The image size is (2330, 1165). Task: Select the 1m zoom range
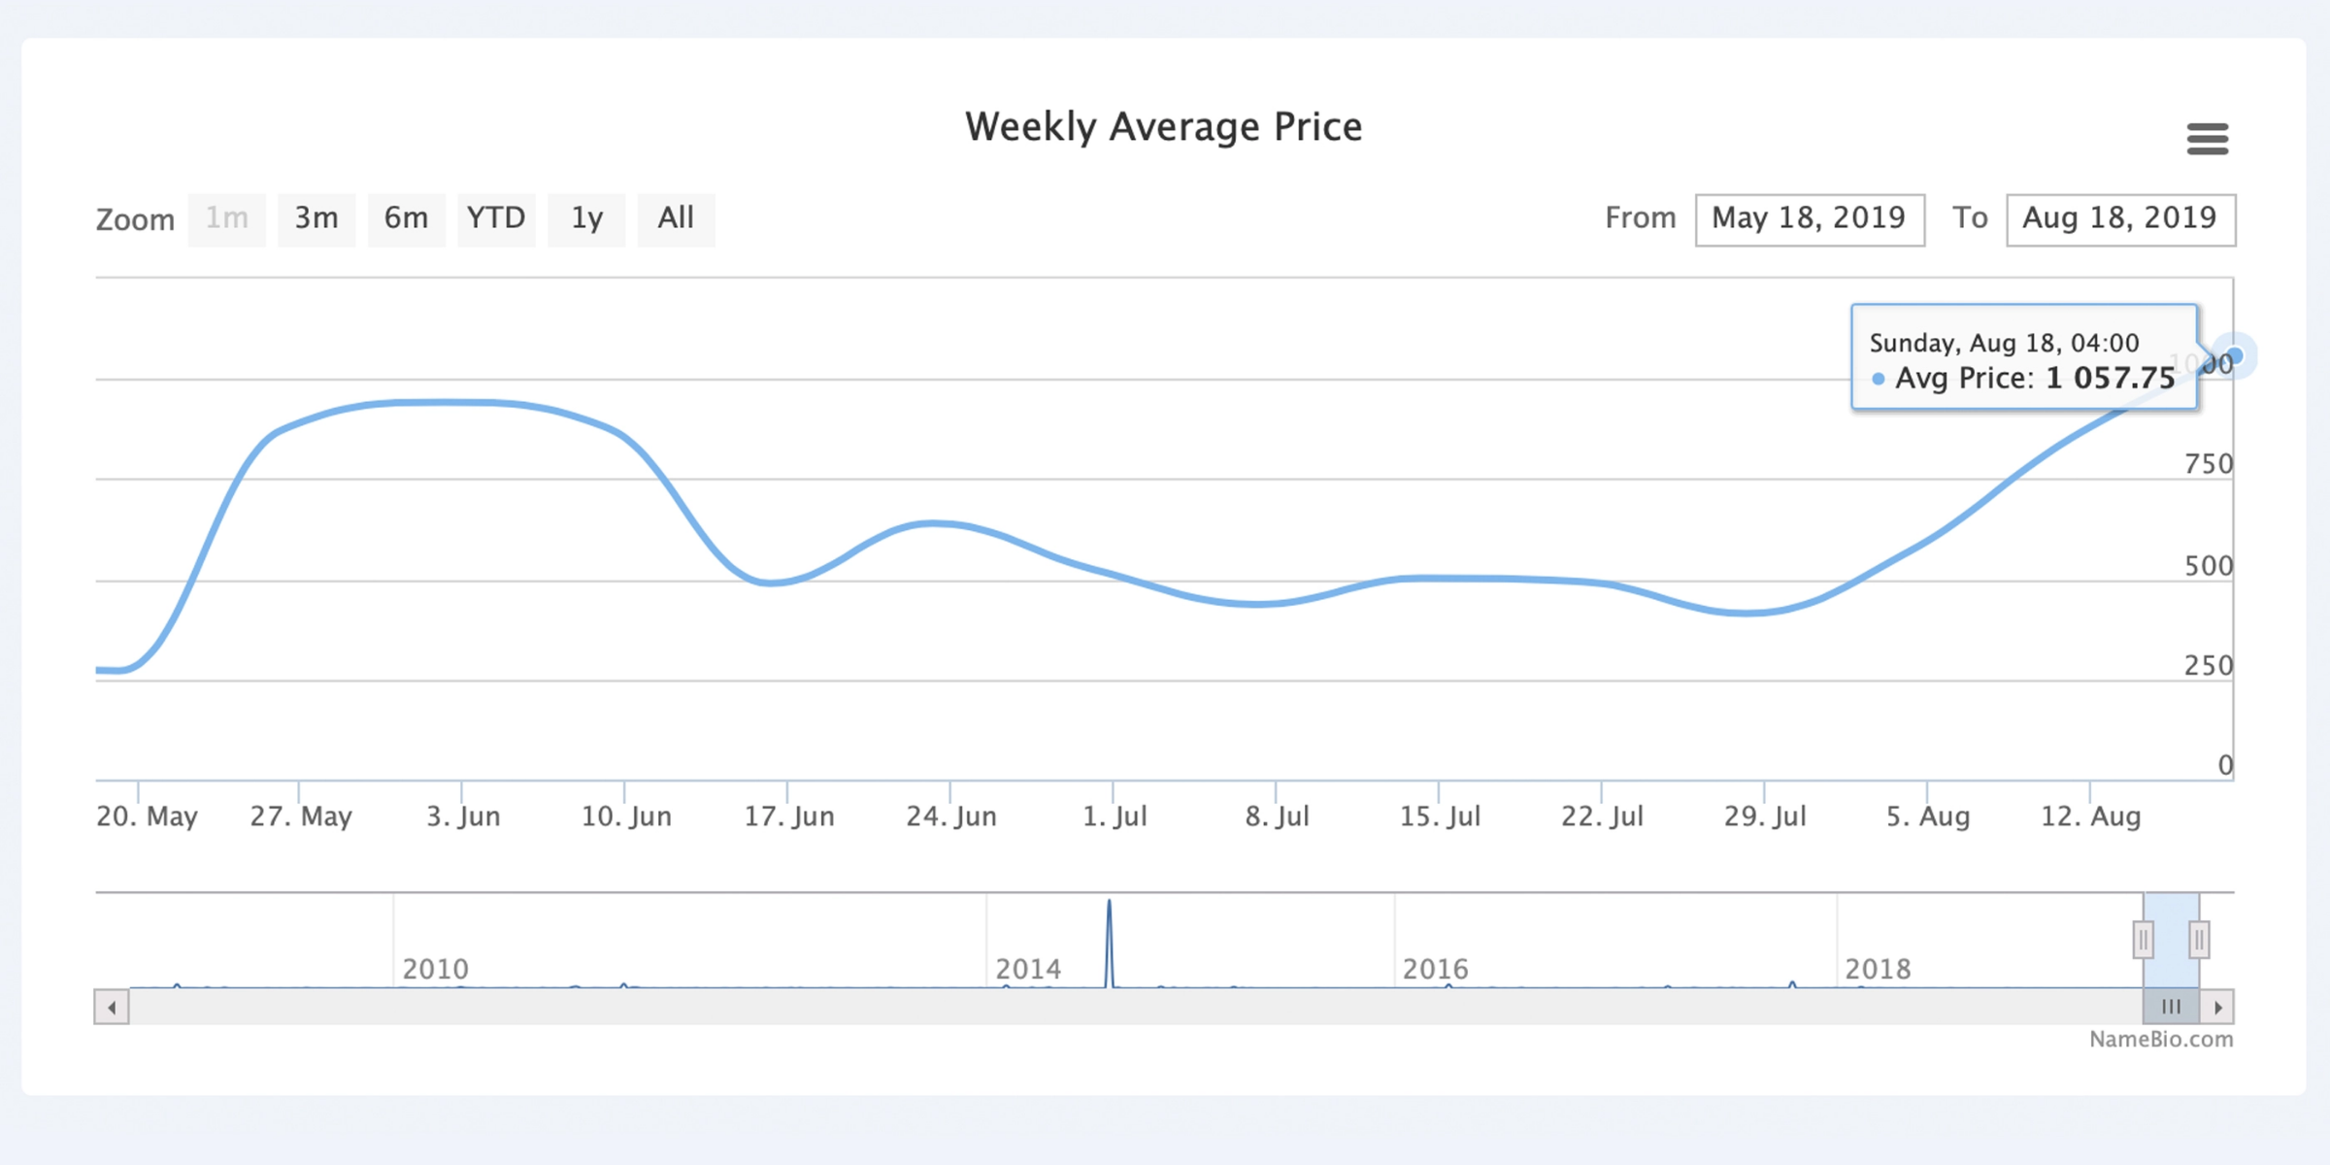click(226, 218)
